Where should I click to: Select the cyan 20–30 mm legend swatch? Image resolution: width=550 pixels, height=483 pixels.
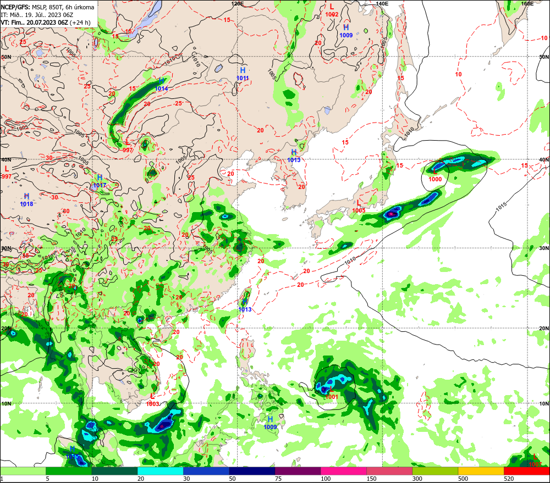(x=160, y=471)
